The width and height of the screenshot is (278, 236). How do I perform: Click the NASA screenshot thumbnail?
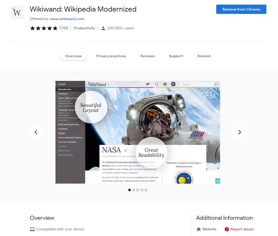(138, 132)
